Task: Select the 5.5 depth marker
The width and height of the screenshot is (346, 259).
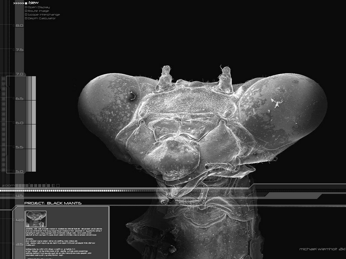Action: (x=20, y=147)
